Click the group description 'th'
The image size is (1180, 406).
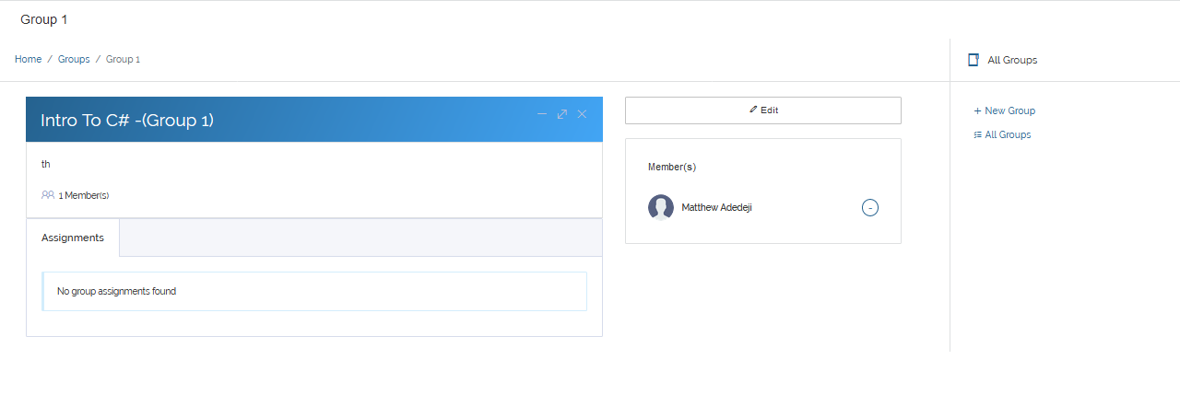[45, 164]
